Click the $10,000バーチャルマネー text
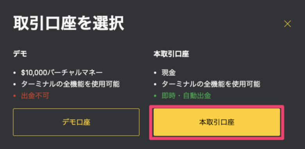 pyautogui.click(x=62, y=73)
